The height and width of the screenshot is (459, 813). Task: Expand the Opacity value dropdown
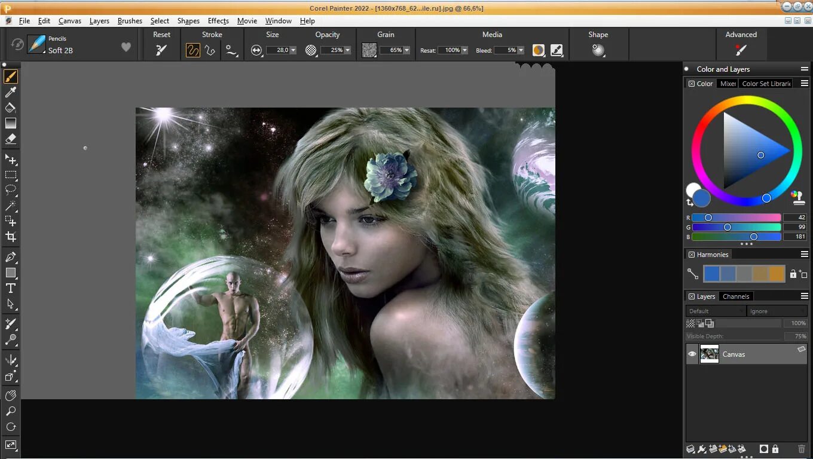pos(347,51)
